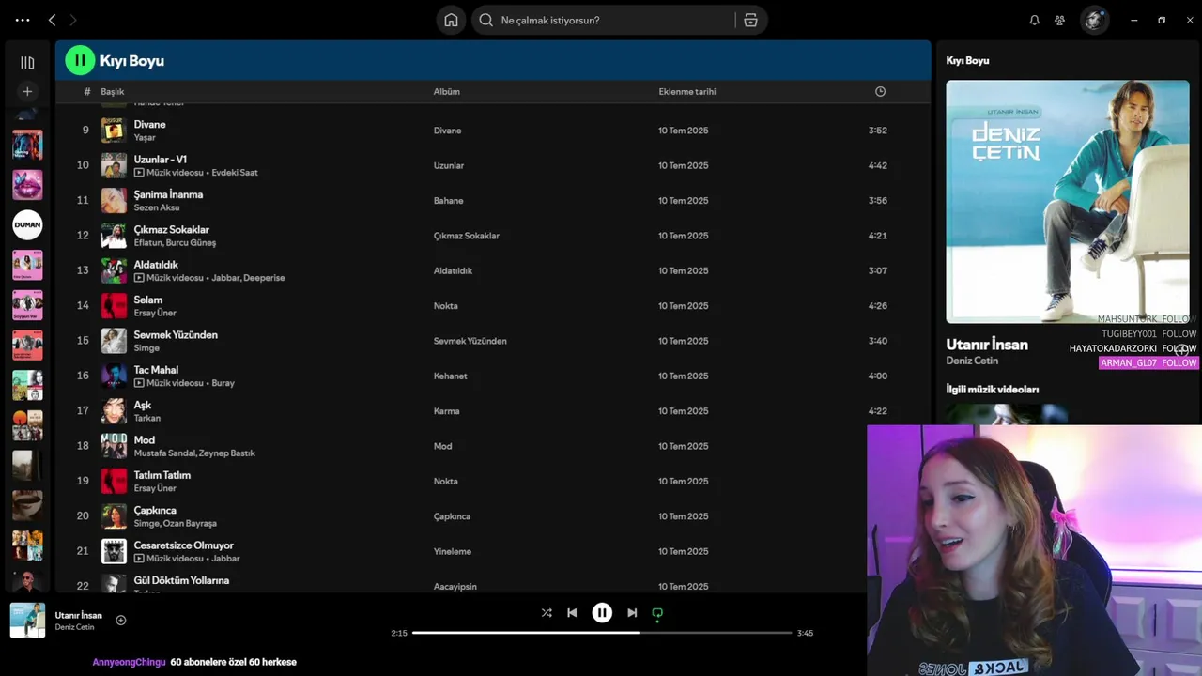1202x676 pixels.
Task: Select the track Tac Mahal
Action: [156, 370]
